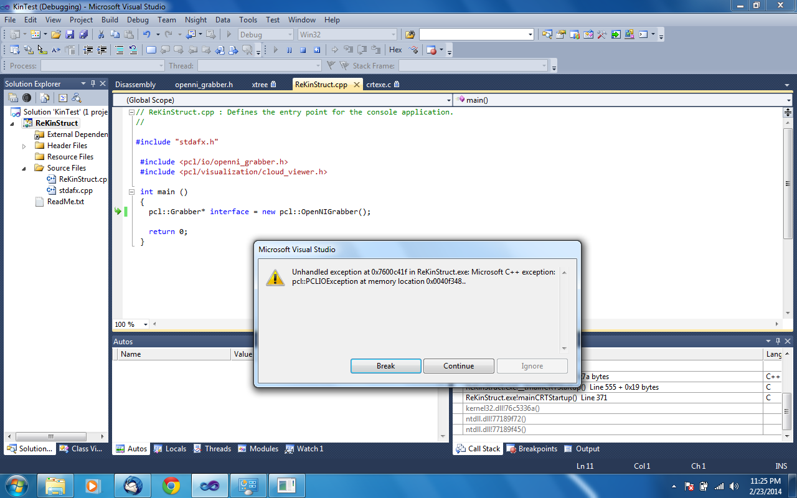This screenshot has height=498, width=797.
Task: Click the Stop Debugging square icon
Action: pyautogui.click(x=303, y=50)
